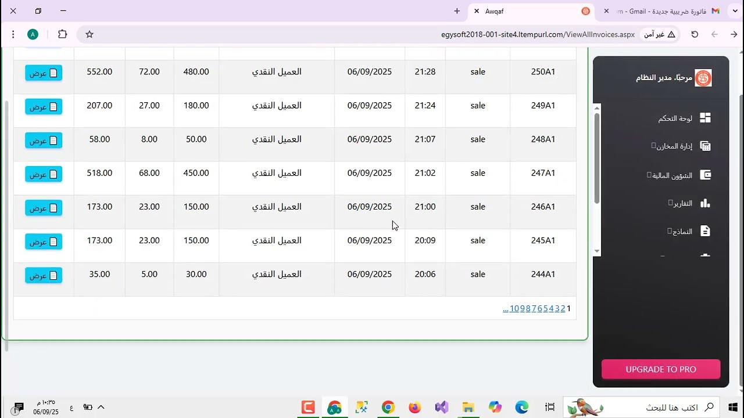Click the amount cell 30.00
Screen dimensions: 744x418
click(196, 274)
